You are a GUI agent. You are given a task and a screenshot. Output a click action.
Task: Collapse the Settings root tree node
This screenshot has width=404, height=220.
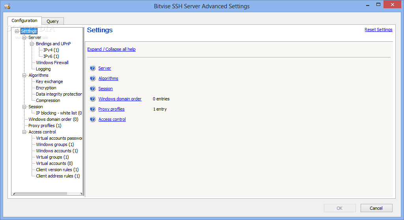17,31
